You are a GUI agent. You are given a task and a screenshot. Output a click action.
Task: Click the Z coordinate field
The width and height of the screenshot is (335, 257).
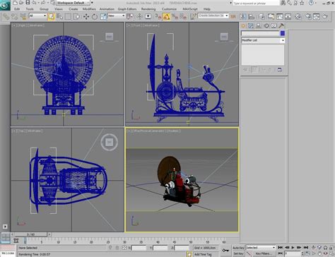[x=182, y=248]
